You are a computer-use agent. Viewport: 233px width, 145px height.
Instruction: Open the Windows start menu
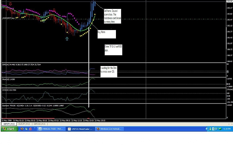[x=9, y=129]
